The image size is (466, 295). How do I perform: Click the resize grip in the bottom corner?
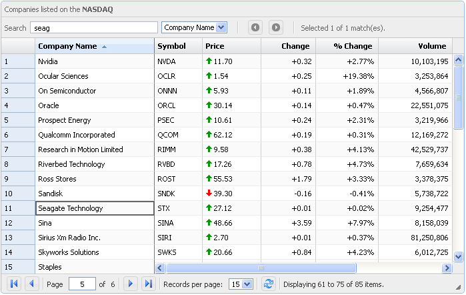click(x=458, y=288)
